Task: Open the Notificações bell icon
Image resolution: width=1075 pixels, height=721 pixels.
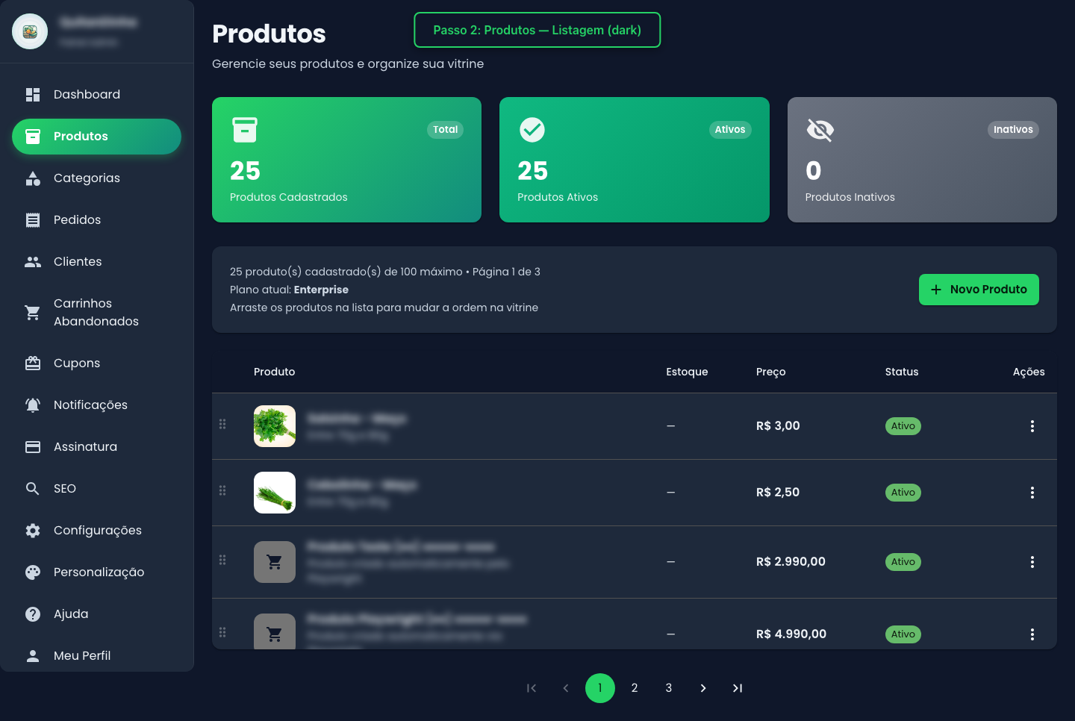Action: click(33, 405)
